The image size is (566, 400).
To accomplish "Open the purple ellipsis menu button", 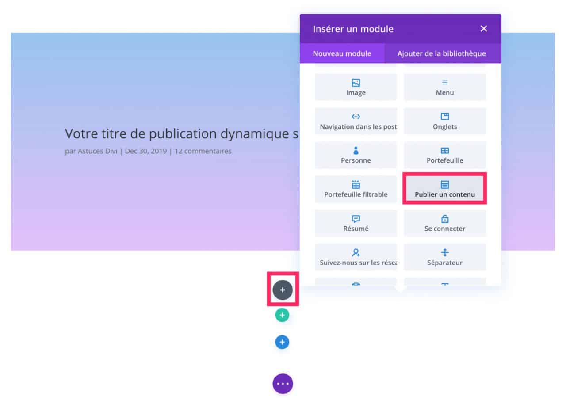I will pos(282,384).
